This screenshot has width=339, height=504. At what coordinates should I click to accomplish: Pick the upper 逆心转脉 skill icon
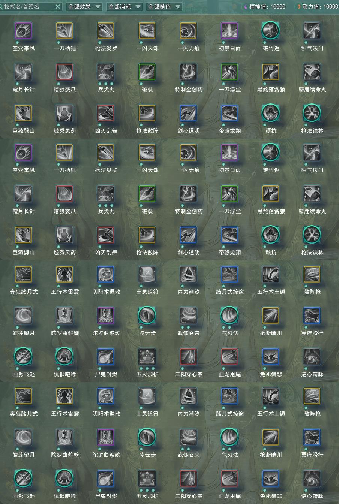click(x=312, y=357)
